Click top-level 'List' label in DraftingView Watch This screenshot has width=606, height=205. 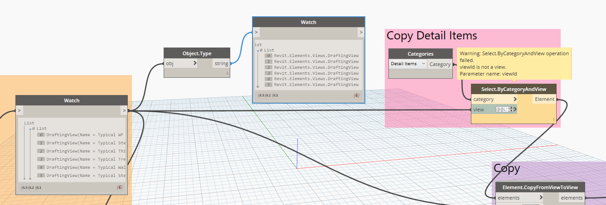coord(29,123)
